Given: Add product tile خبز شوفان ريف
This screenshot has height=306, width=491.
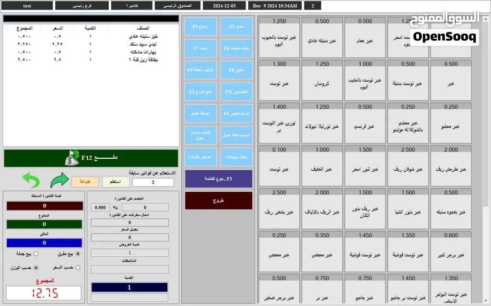Looking at the screenshot, I should click(x=408, y=166).
